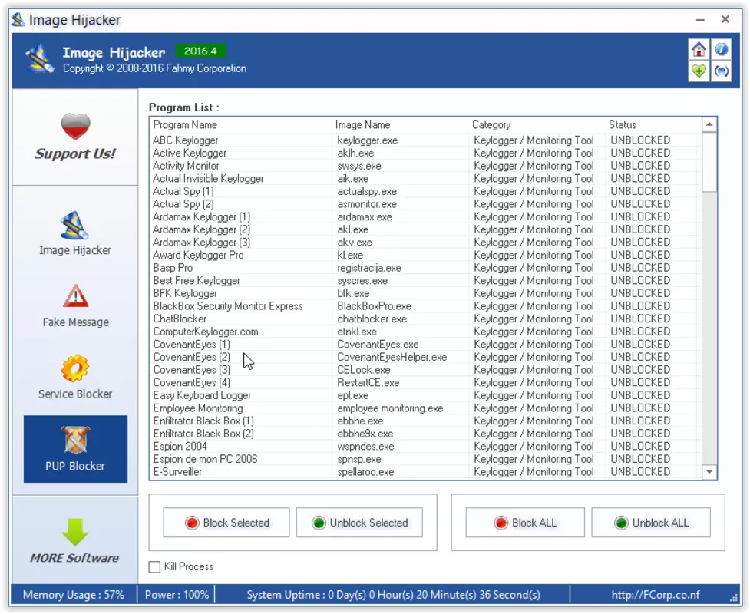Viewport: 750px width, 614px height.
Task: Select BlackBox Security Monitor Express row
Action: (425, 306)
